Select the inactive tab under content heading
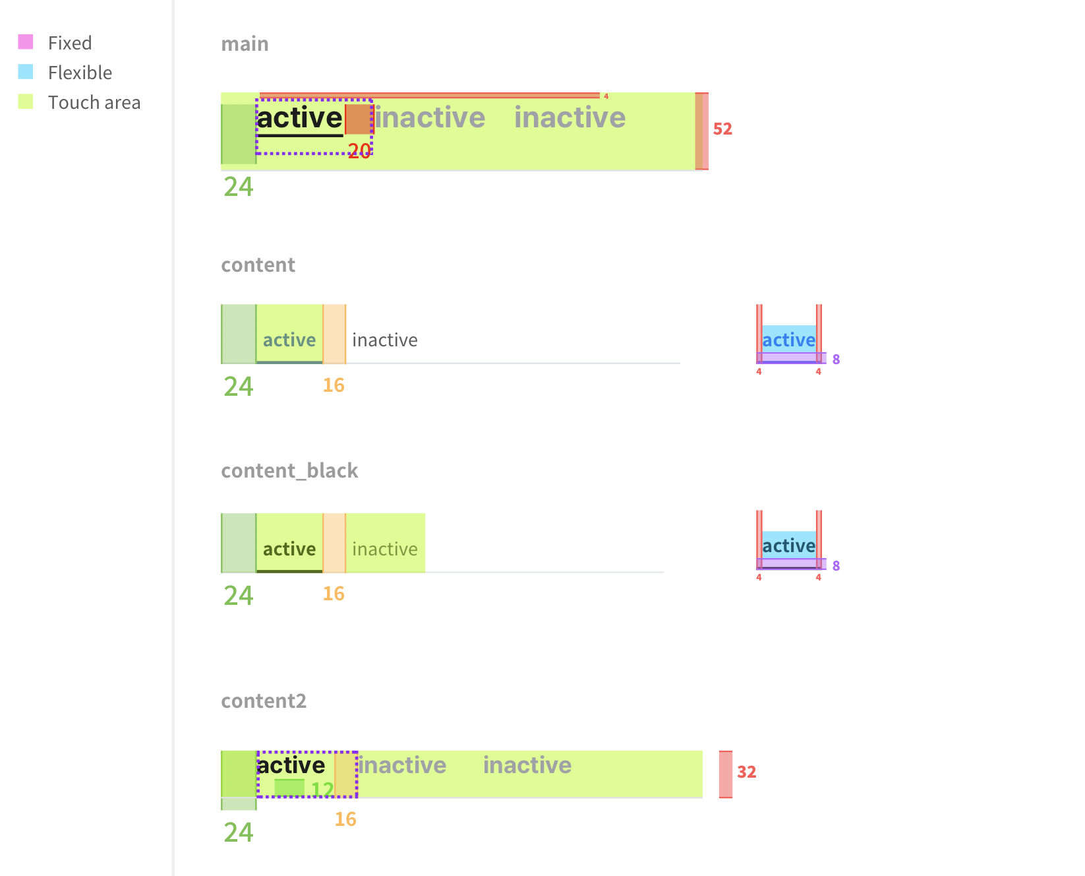 point(385,340)
